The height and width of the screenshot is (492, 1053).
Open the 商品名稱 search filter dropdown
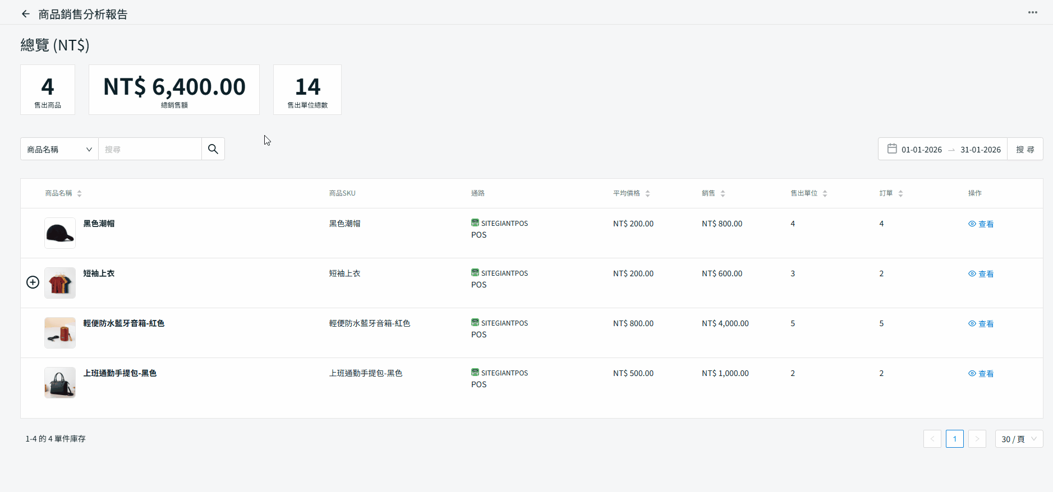pyautogui.click(x=59, y=149)
